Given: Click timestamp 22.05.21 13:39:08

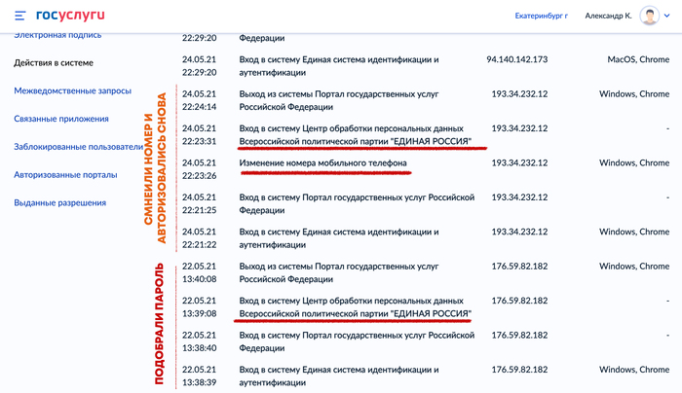Looking at the screenshot, I should coord(199,307).
